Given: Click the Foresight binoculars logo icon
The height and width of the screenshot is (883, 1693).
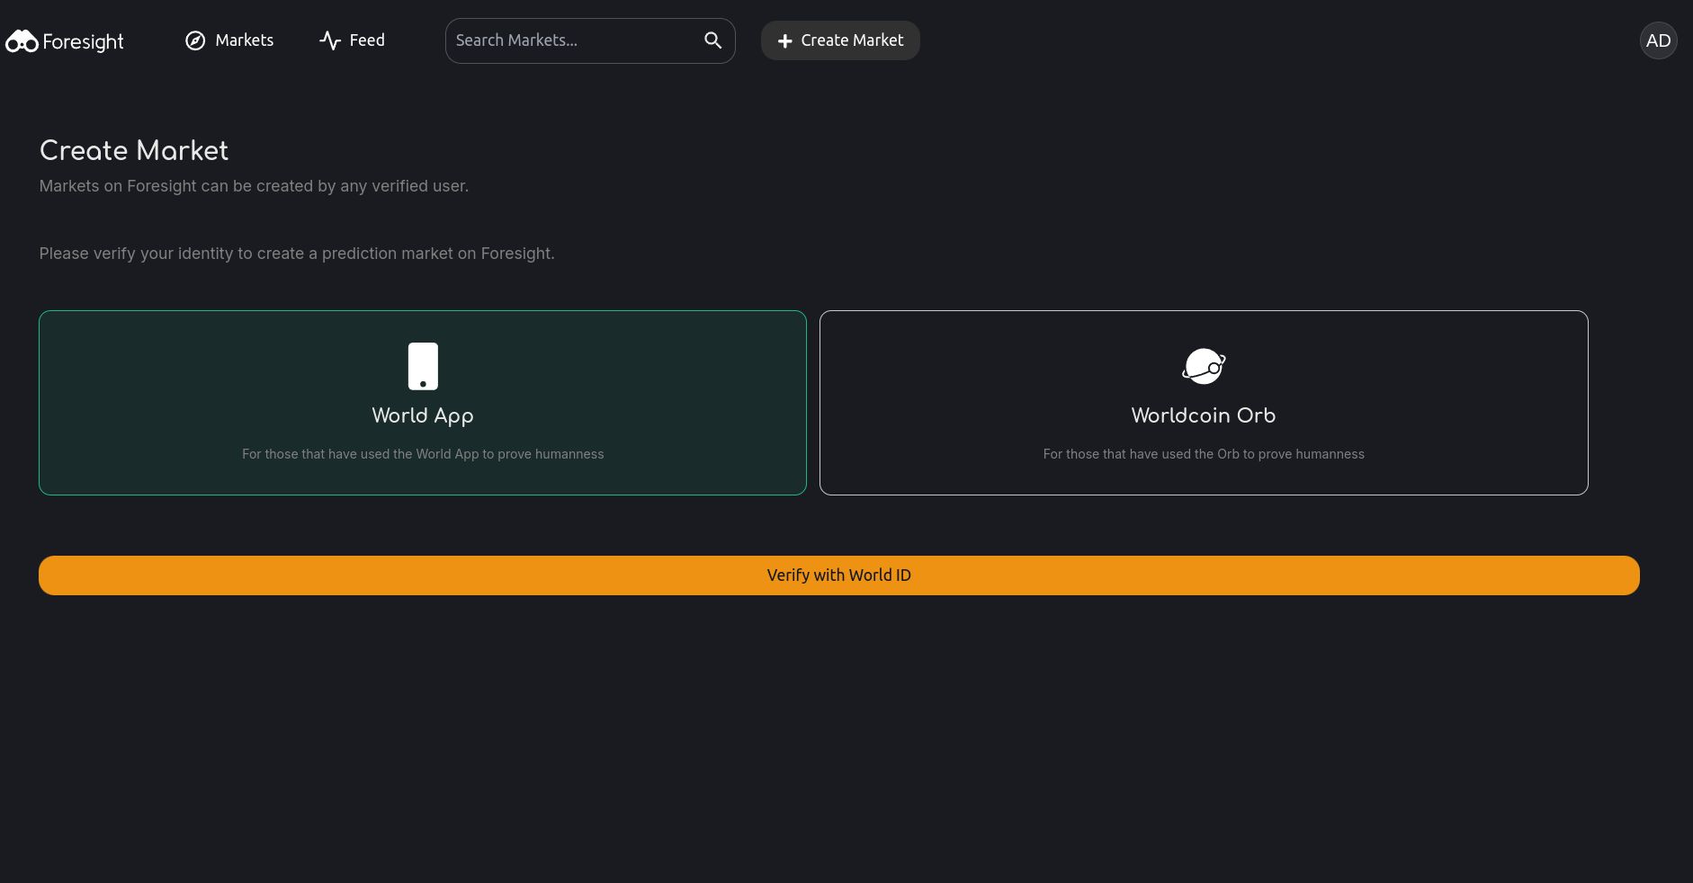Looking at the screenshot, I should pyautogui.click(x=22, y=41).
